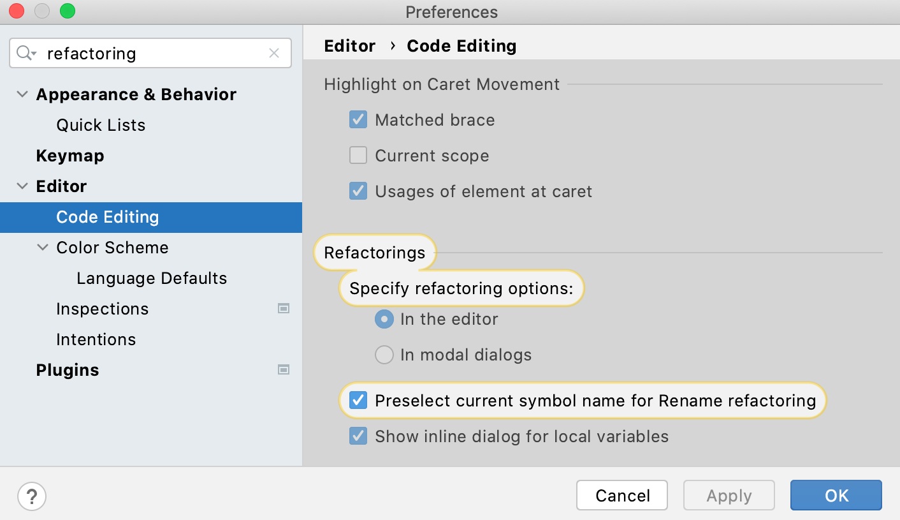Disable Show inline dialog for local variables
Screen dimensions: 900x520
[358, 436]
